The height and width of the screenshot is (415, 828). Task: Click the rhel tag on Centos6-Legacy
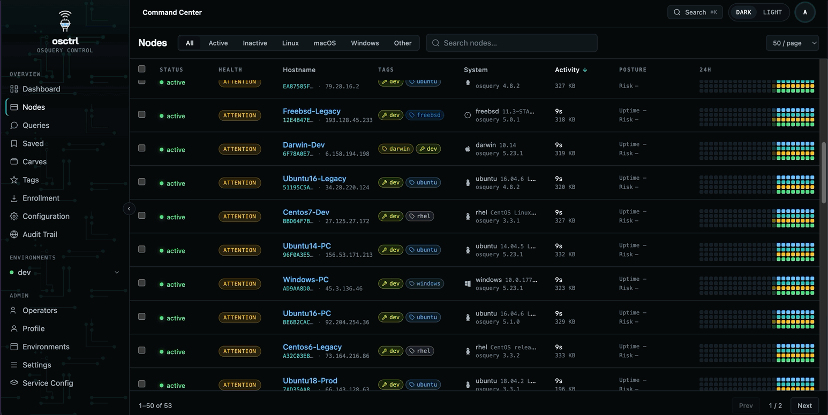coord(419,351)
